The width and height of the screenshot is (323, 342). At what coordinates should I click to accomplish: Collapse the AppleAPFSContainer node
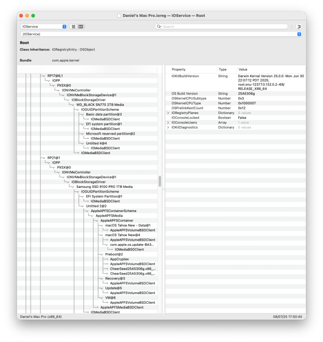96,221
